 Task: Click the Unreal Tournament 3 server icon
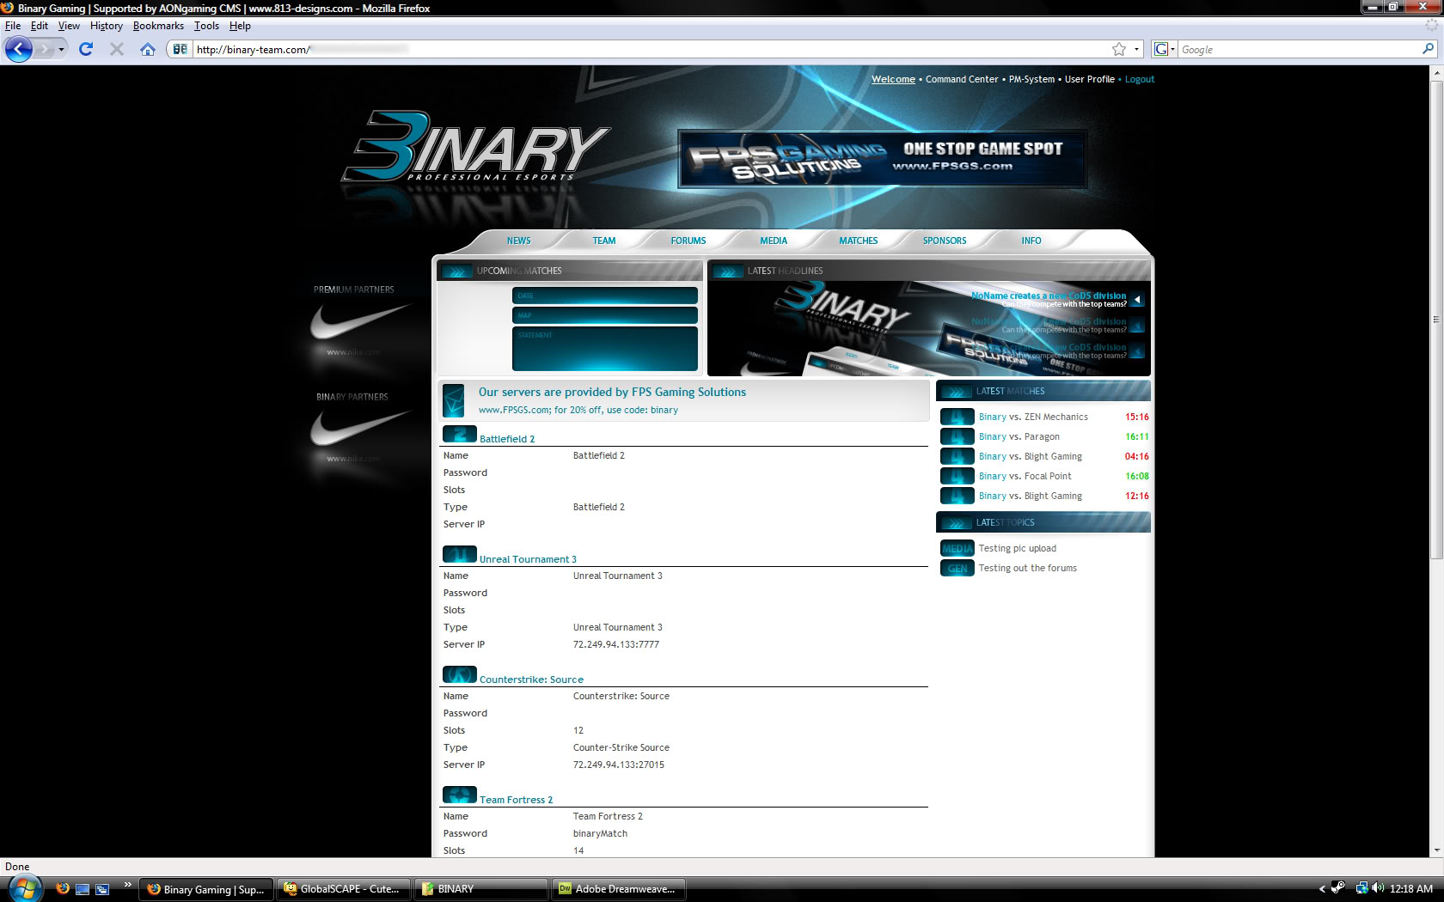460,554
